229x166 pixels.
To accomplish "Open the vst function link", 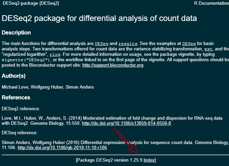I will [208, 49].
